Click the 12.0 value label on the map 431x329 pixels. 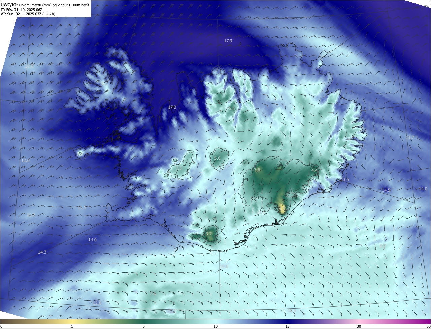(25, 160)
